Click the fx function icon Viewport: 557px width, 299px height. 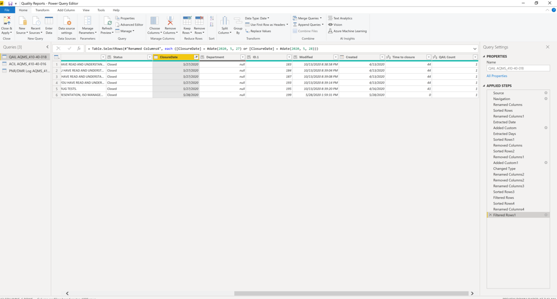(x=79, y=49)
